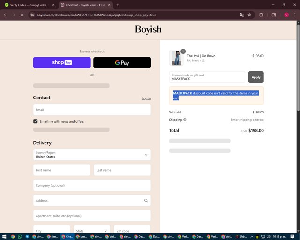
Task: Click the Total $198.00 amount
Action: [x=256, y=130]
